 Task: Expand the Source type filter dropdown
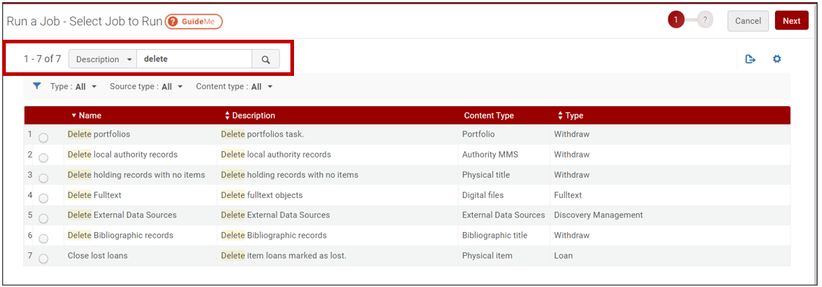(146, 87)
